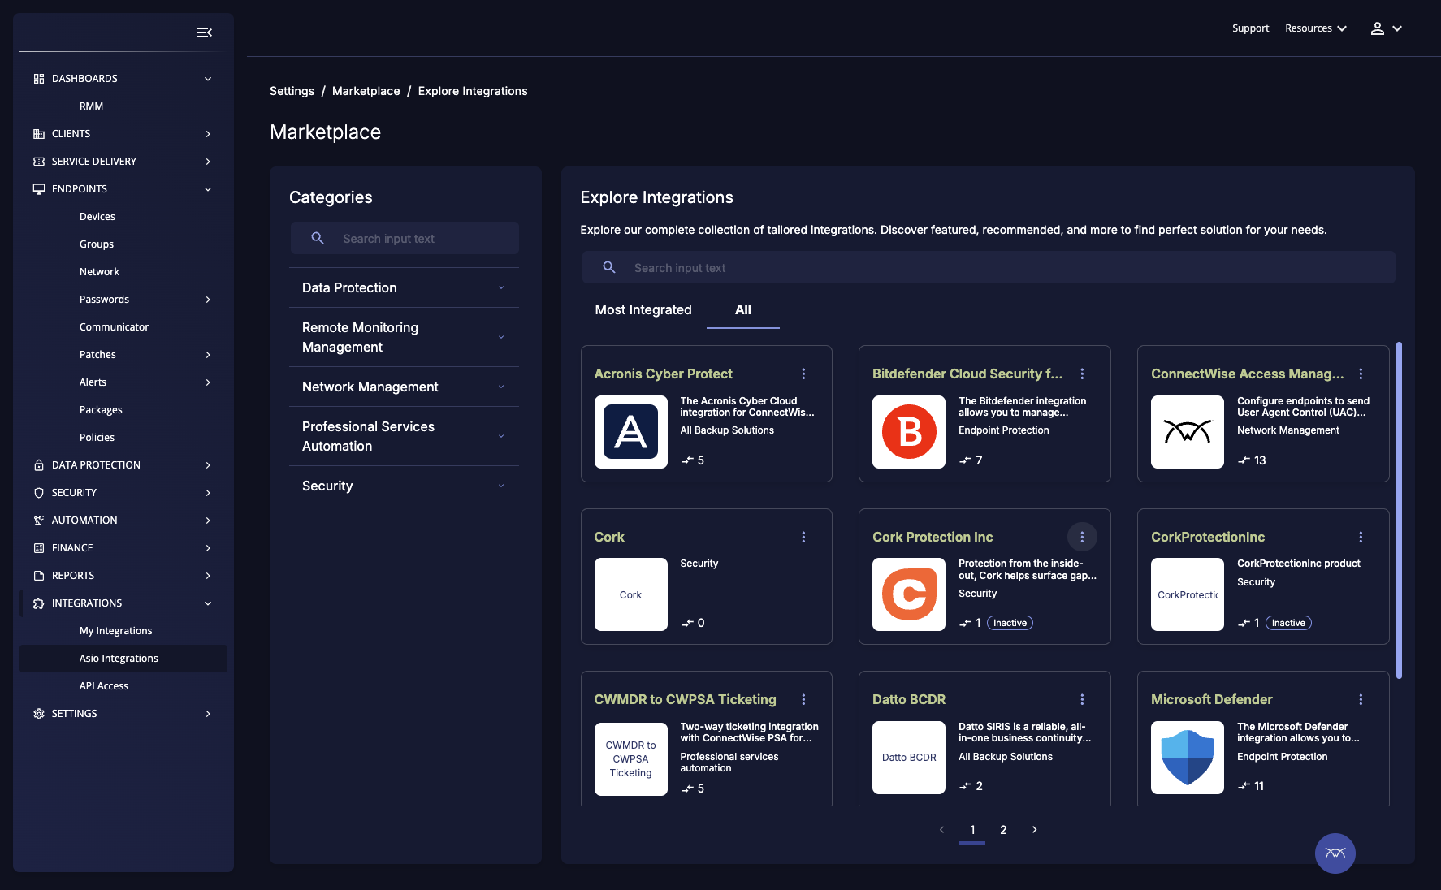Switch to the Most Integrated tab
Image resolution: width=1441 pixels, height=890 pixels.
(643, 309)
